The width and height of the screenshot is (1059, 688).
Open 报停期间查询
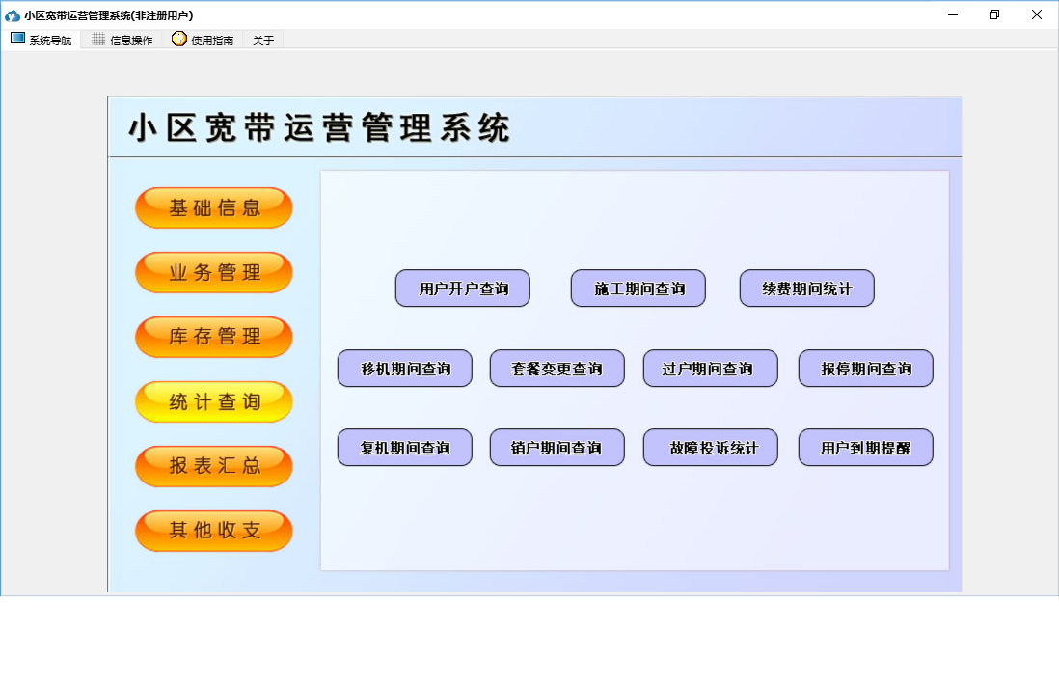click(866, 369)
